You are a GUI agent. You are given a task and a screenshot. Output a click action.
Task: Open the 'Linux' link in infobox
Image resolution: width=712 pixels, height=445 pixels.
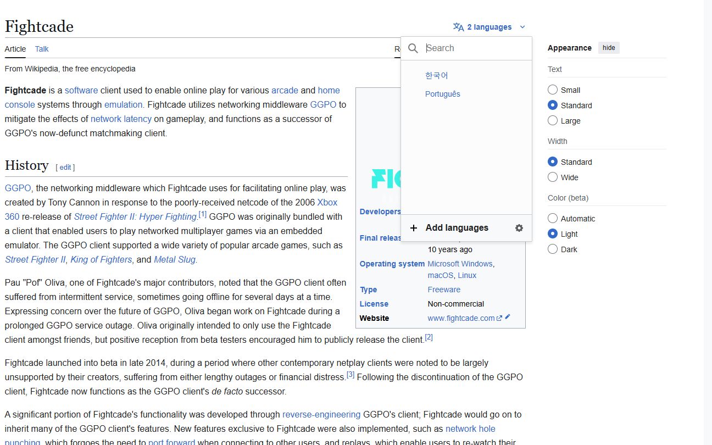467,275
